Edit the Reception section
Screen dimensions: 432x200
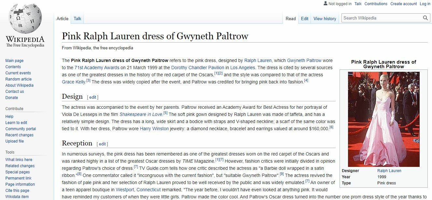102,144
